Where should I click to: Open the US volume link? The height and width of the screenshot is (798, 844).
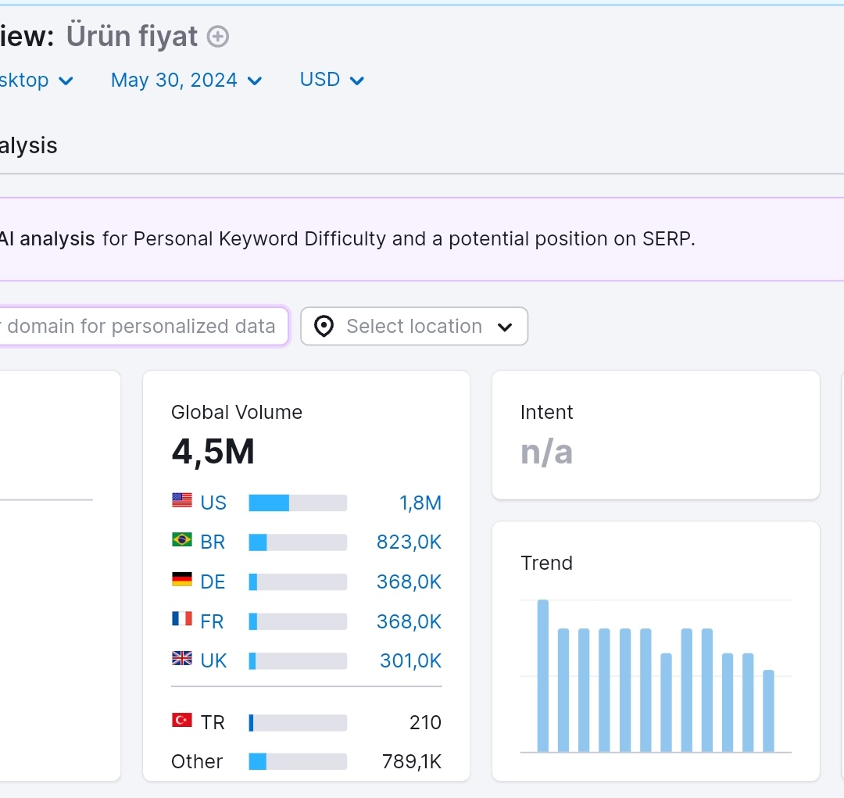420,503
